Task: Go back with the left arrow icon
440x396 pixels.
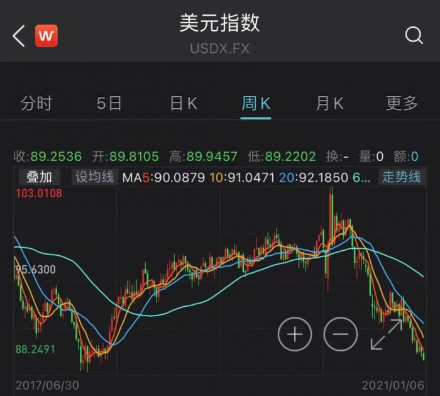Action: click(19, 36)
